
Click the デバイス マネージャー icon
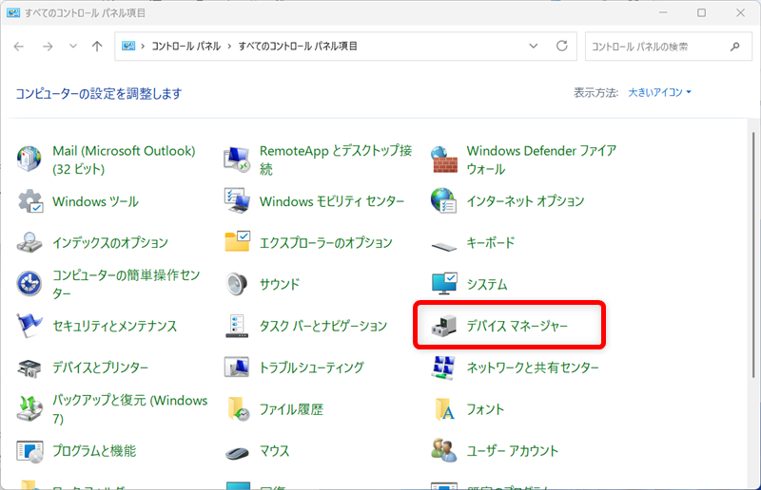(444, 326)
